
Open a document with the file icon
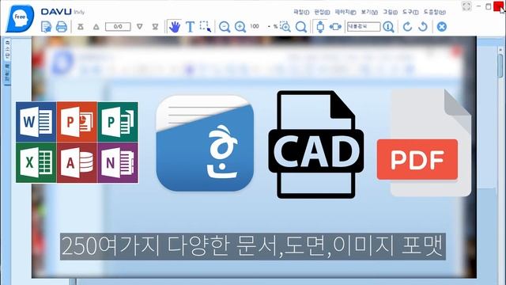click(47, 26)
